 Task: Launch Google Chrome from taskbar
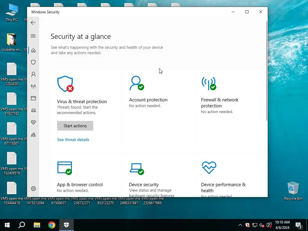(x=52, y=225)
